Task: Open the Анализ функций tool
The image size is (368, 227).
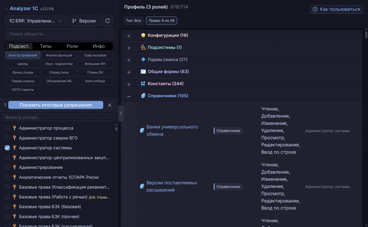Action: [x=59, y=55]
